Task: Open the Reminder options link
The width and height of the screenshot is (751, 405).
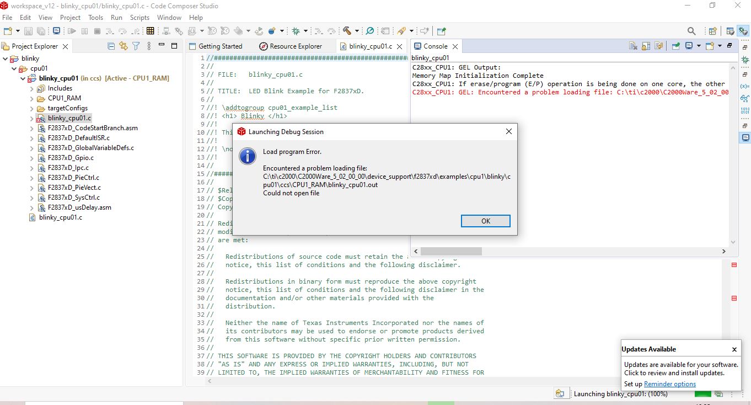Action: coord(670,384)
